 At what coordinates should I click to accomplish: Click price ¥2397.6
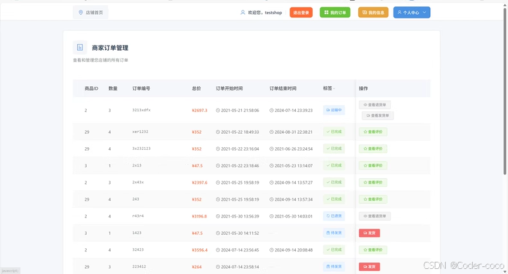[x=199, y=182]
